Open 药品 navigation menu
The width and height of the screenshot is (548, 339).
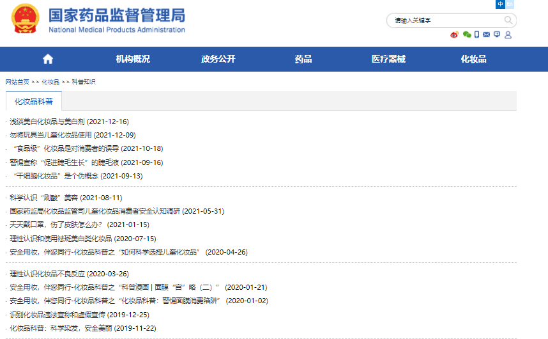click(303, 59)
